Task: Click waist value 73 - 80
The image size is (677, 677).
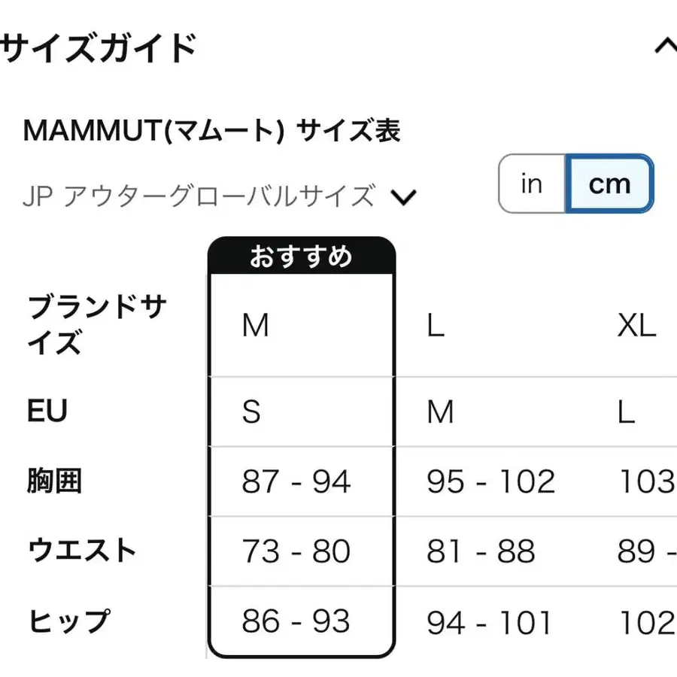Action: [x=296, y=552]
